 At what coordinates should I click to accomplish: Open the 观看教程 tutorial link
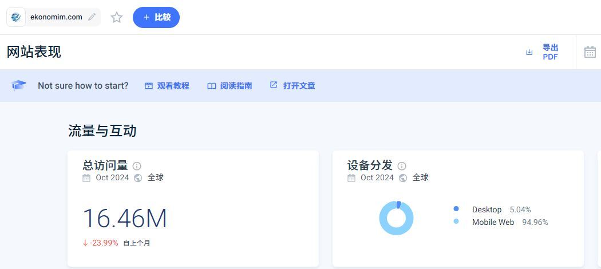pos(173,86)
